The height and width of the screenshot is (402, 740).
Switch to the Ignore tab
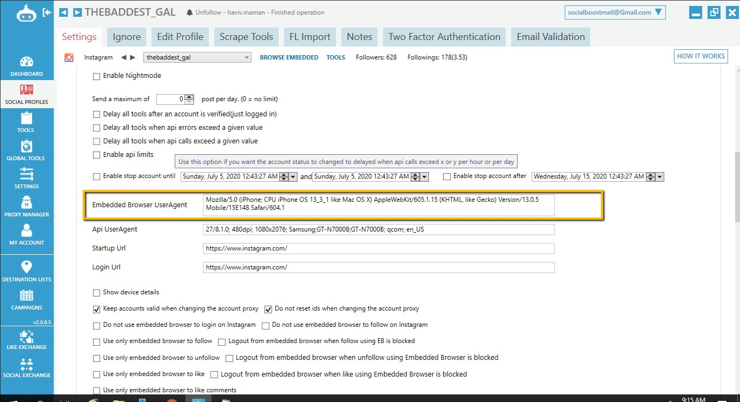point(127,37)
